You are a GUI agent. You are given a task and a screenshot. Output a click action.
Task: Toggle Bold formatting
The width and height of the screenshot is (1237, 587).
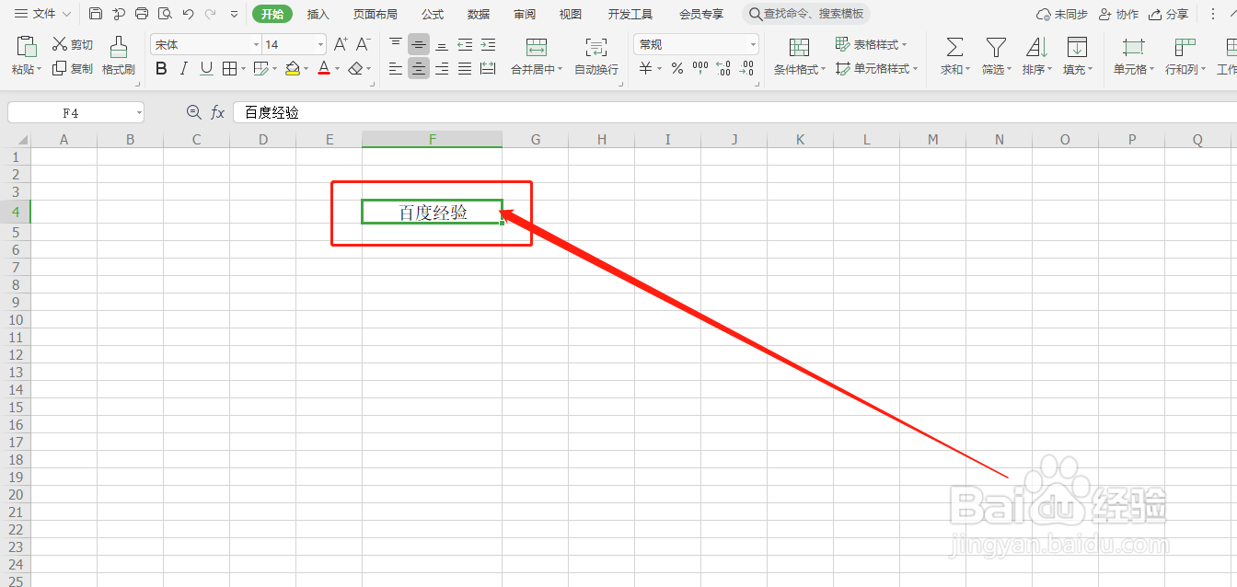(x=162, y=68)
